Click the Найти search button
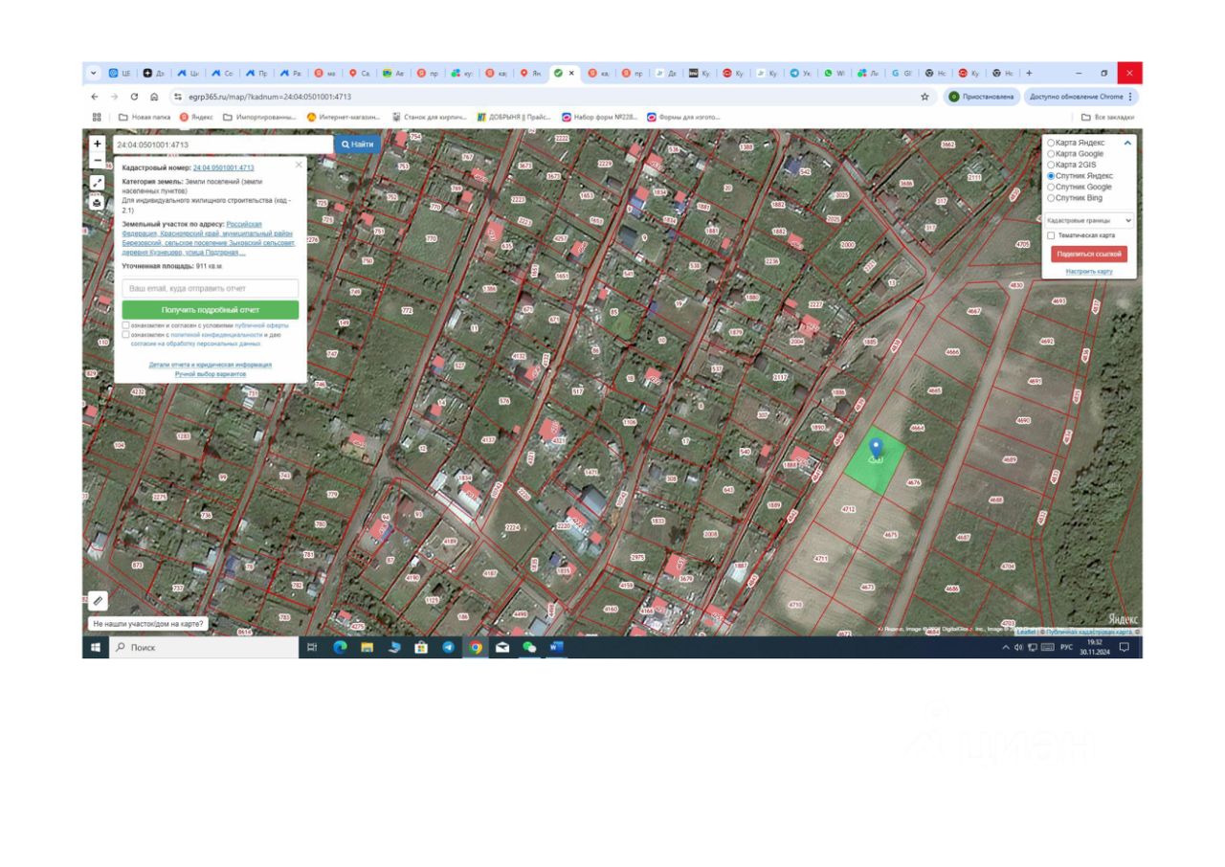This screenshot has height=867, width=1225. click(x=357, y=144)
